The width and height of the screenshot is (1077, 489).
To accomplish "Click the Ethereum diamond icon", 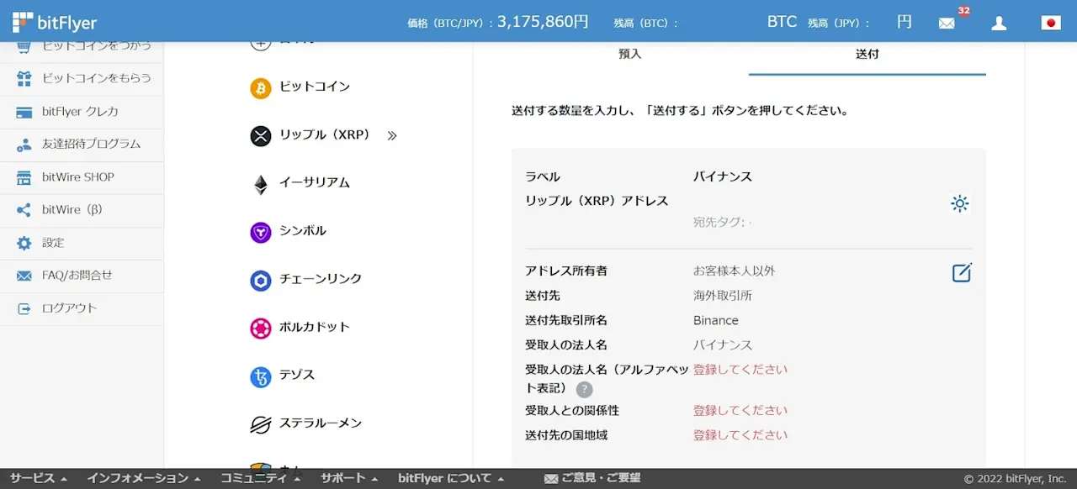I will tap(261, 184).
